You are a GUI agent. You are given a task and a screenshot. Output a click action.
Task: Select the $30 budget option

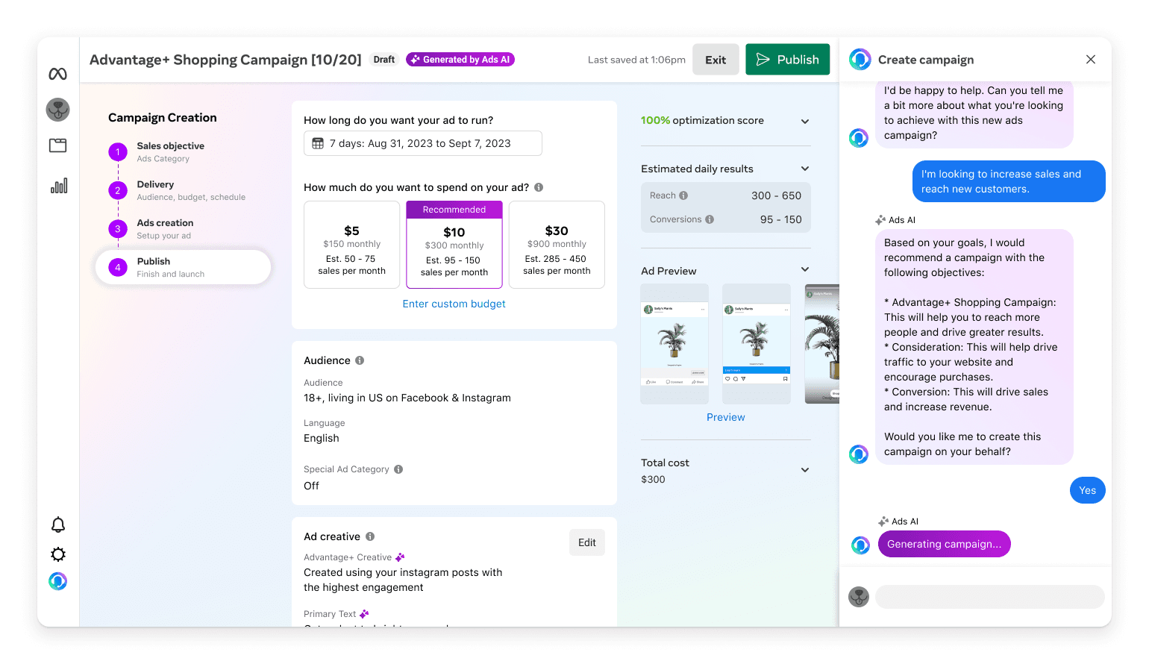click(x=557, y=245)
